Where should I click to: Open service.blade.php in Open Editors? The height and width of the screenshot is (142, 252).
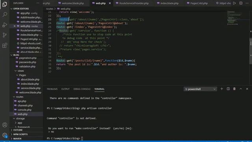point(27,48)
